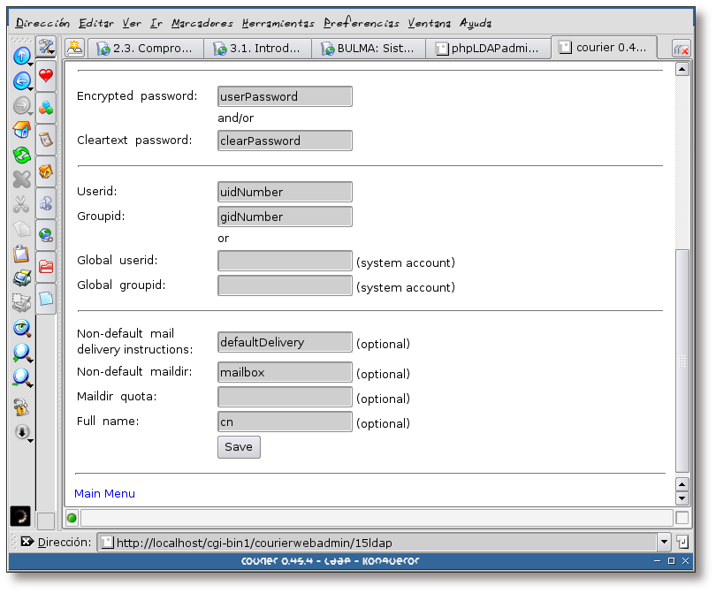Click the new tab icon left of the tabs
Image resolution: width=716 pixels, height=593 pixels.
coord(75,49)
